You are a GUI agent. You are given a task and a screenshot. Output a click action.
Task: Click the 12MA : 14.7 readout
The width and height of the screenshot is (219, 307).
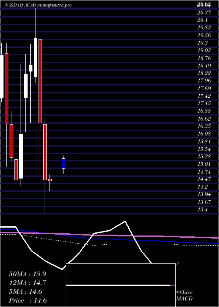28,283
